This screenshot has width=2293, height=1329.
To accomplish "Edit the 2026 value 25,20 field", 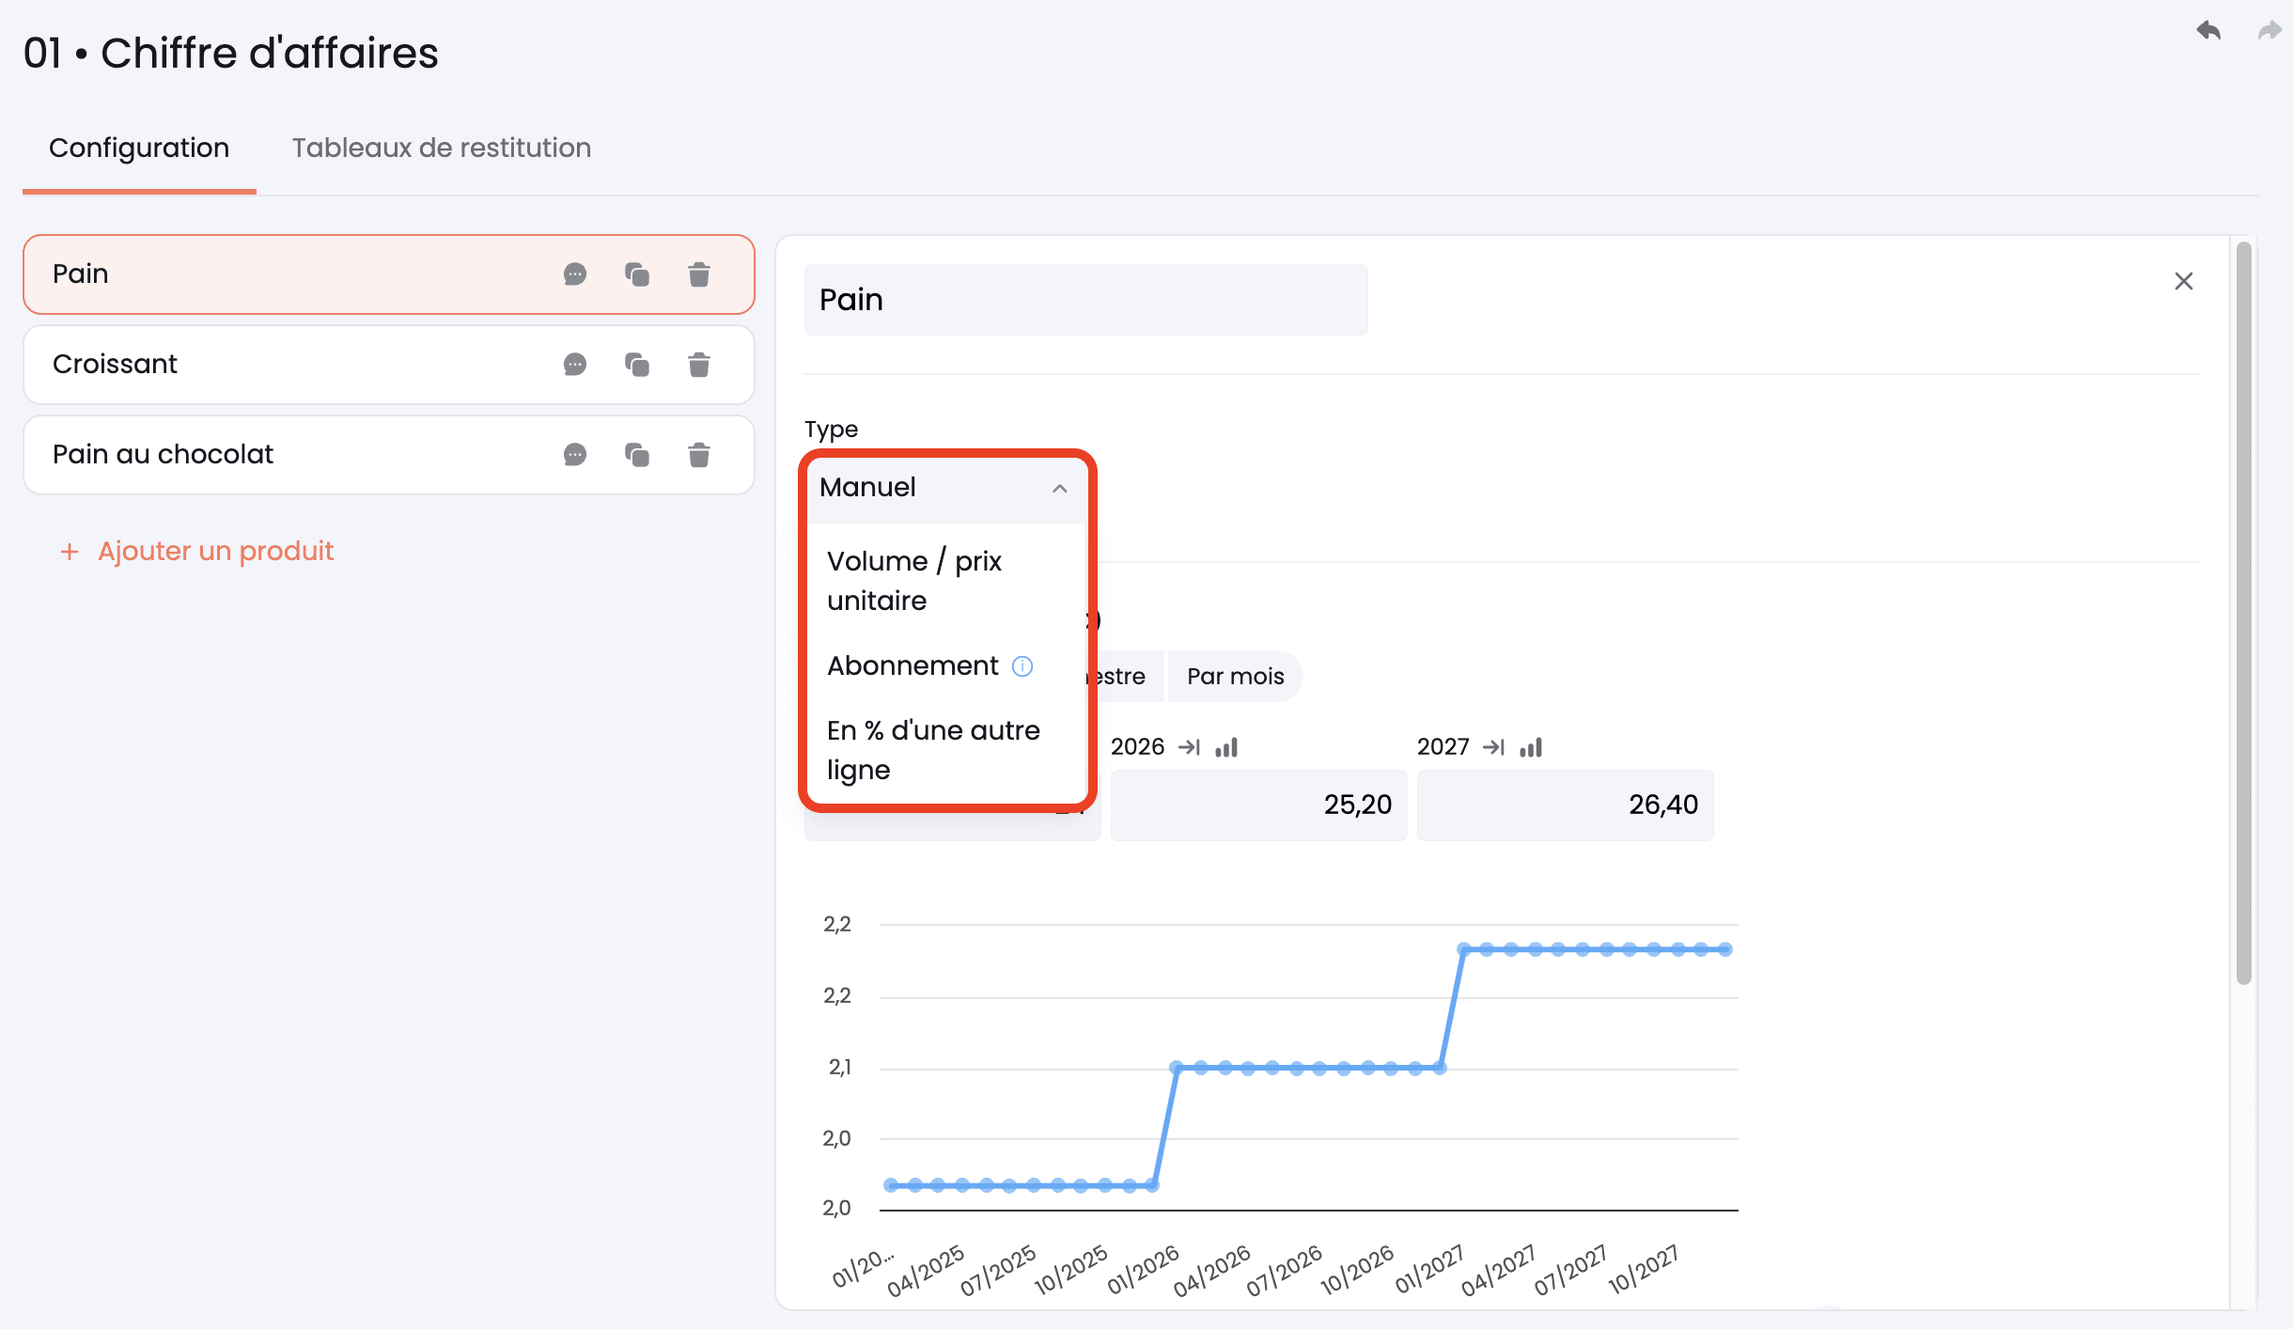I will [x=1258, y=805].
